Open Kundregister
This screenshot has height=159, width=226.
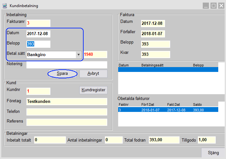point(93,90)
